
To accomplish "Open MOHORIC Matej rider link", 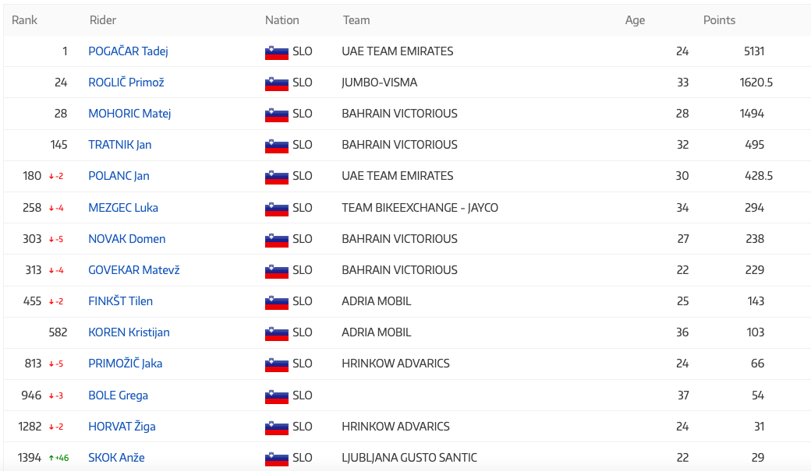I will [x=129, y=114].
